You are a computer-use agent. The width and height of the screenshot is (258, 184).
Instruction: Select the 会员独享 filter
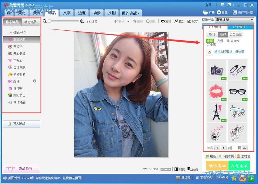click(236, 34)
